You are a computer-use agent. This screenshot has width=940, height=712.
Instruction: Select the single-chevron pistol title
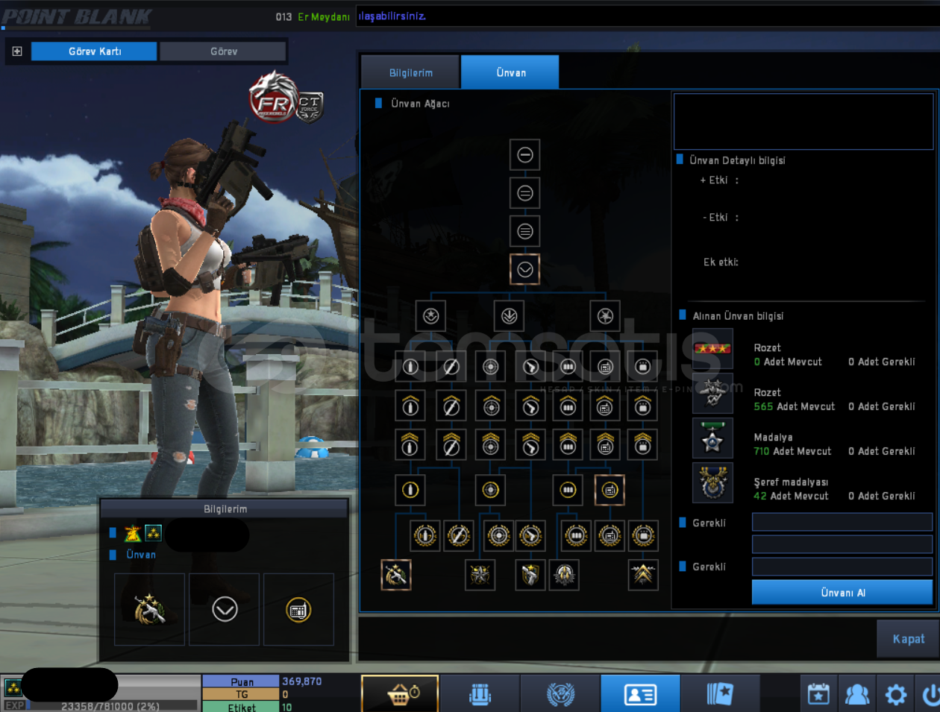point(530,406)
